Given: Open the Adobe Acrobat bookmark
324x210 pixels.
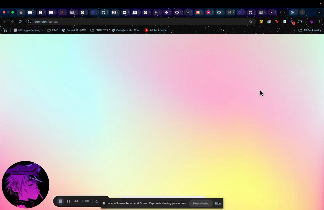Looking at the screenshot, I should click(x=156, y=30).
